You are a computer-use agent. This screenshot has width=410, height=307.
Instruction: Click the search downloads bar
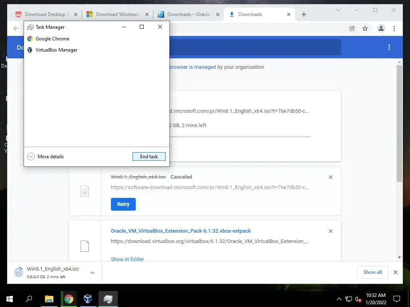(255, 47)
